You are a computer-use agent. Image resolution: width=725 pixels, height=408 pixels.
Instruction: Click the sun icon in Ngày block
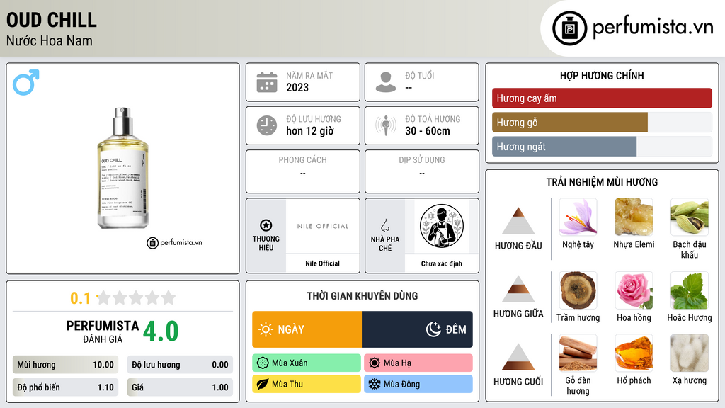266,329
